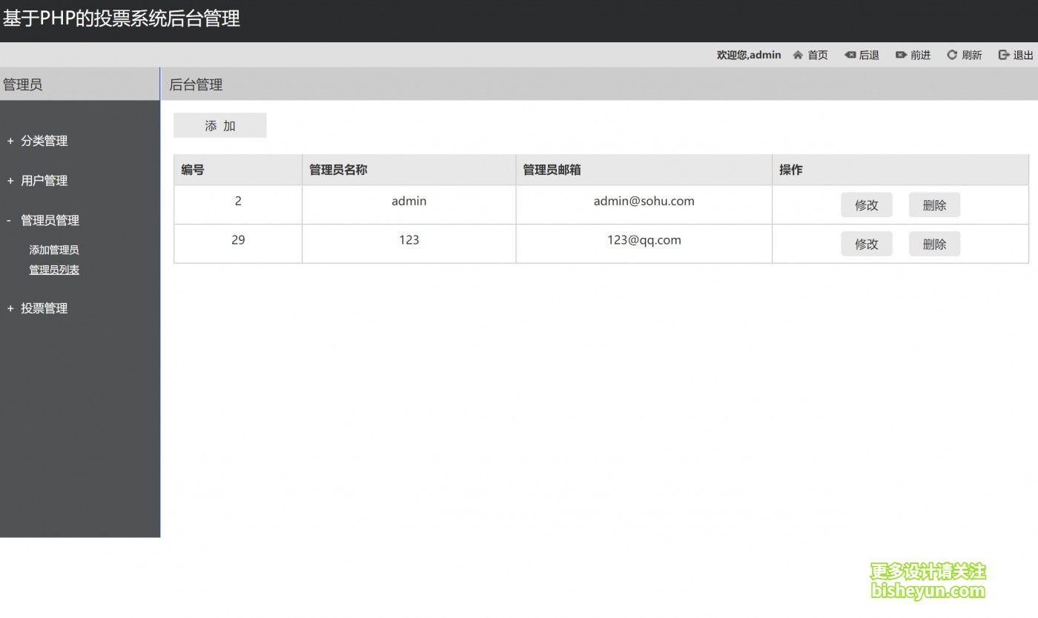Image resolution: width=1038 pixels, height=618 pixels.
Task: Click the 编号 column header
Action: click(238, 170)
